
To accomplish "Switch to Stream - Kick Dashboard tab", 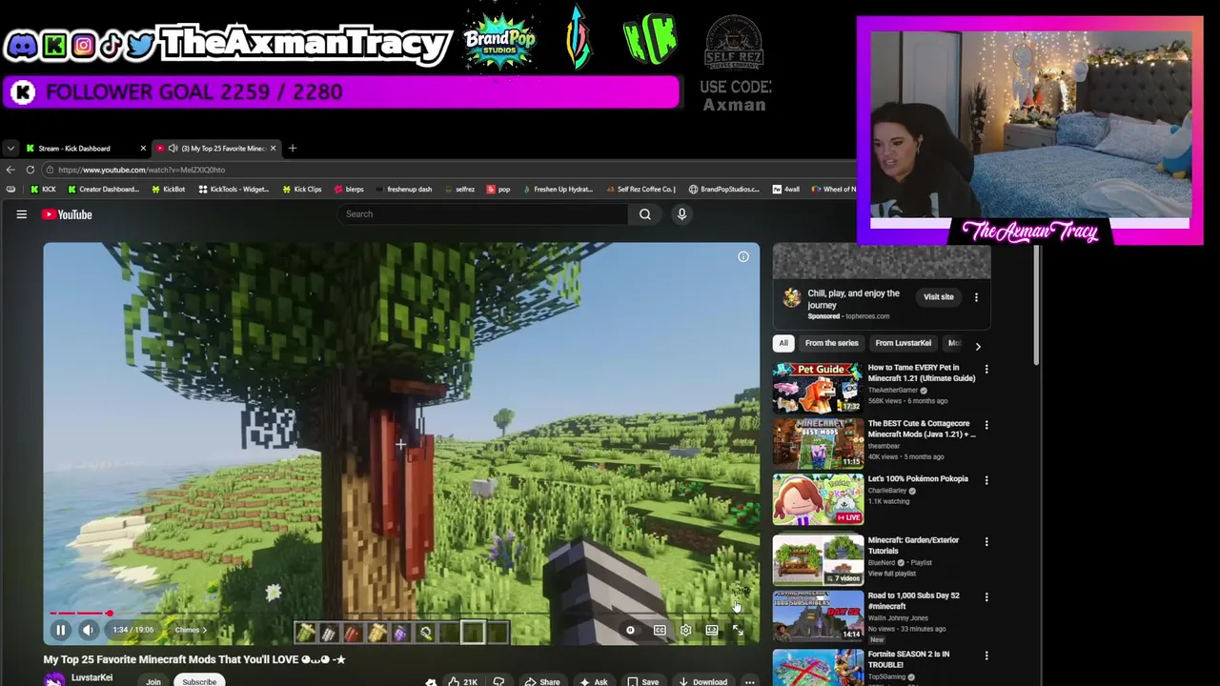I will click(81, 149).
